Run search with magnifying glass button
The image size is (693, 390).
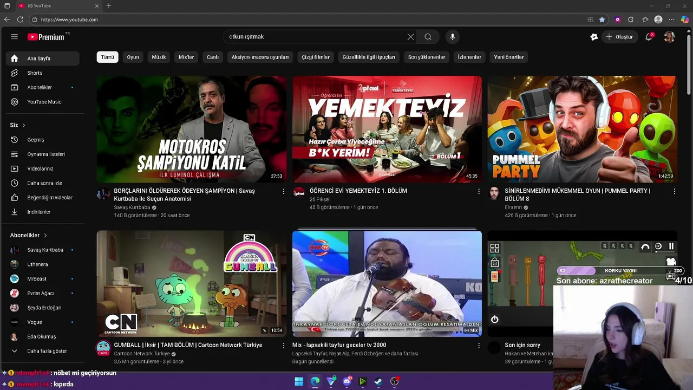428,37
